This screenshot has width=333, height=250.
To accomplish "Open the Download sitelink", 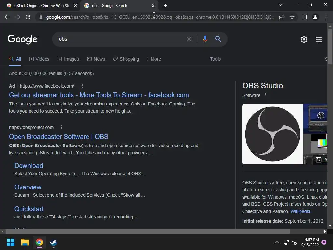I will click(x=29, y=166).
